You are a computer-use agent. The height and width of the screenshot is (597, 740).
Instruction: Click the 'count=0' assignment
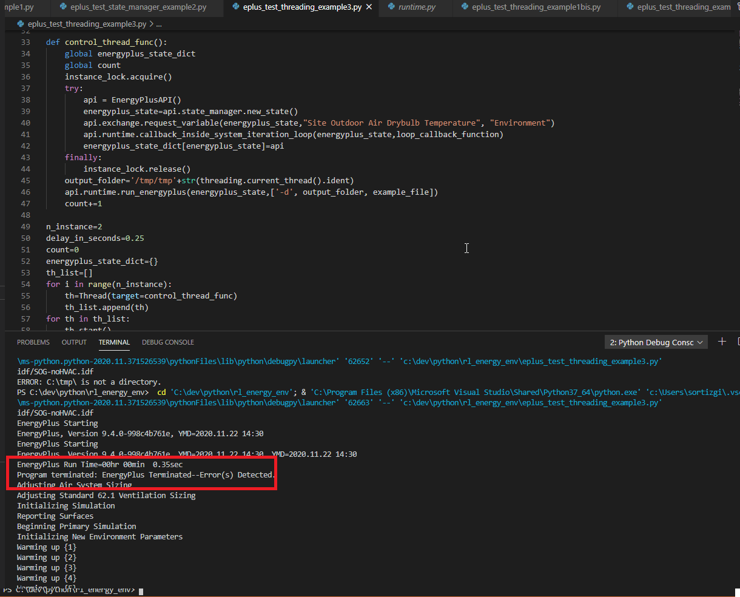tap(62, 250)
